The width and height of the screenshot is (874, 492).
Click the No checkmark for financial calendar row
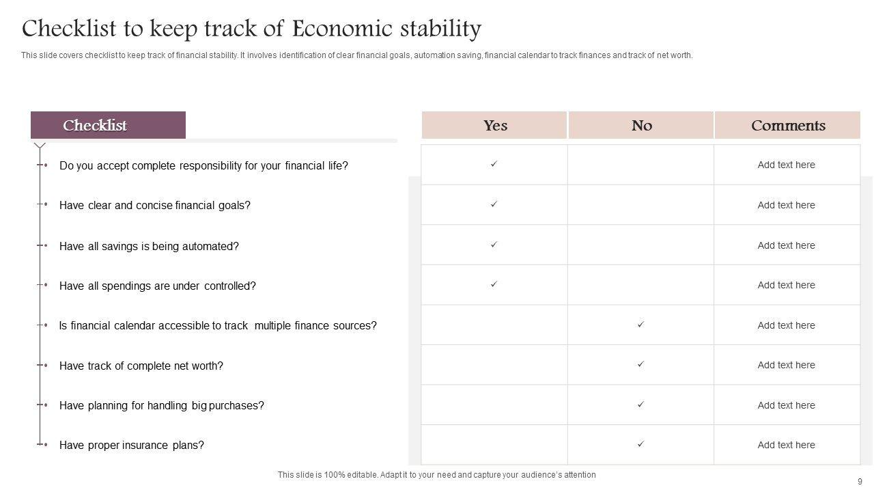(640, 325)
